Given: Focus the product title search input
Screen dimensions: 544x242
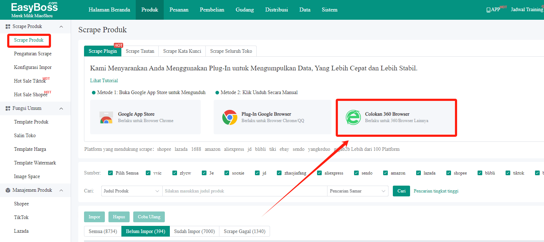Looking at the screenshot, I should [x=245, y=191].
